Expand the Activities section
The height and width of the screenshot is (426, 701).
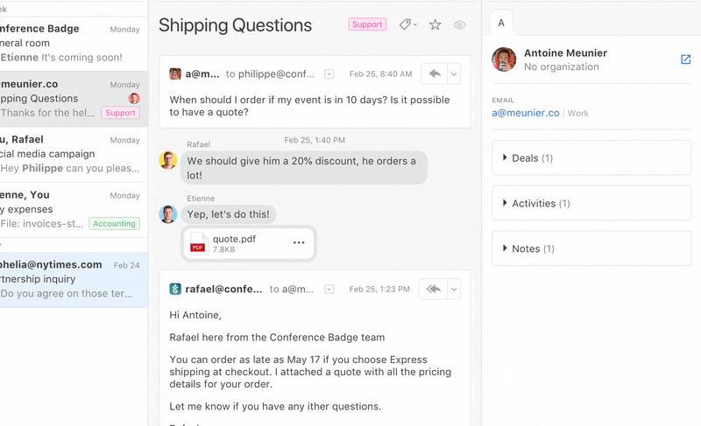click(591, 203)
